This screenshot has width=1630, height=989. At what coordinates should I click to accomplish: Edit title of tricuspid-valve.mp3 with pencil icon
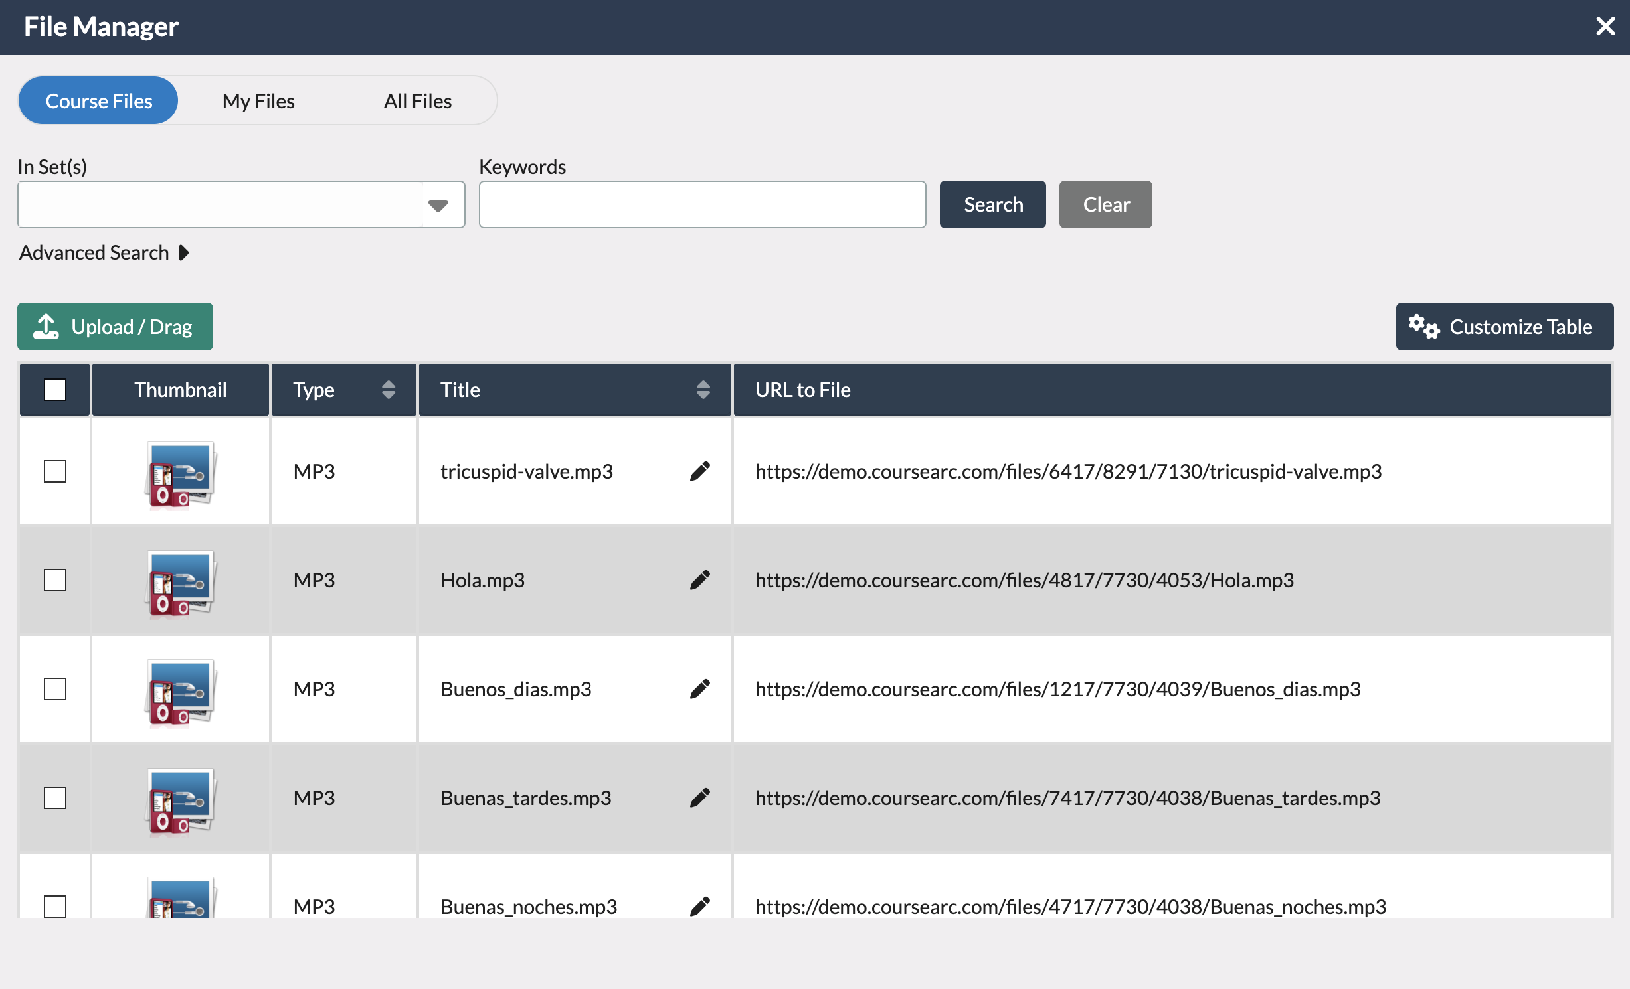(700, 471)
